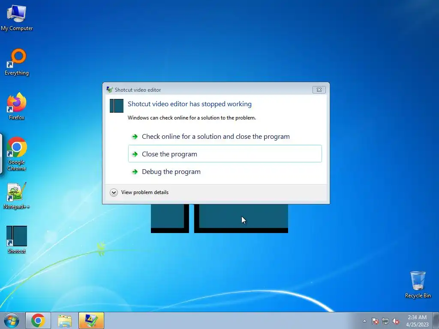The height and width of the screenshot is (329, 439).
Task: Select the Everything search shortcut
Action: pos(17,62)
